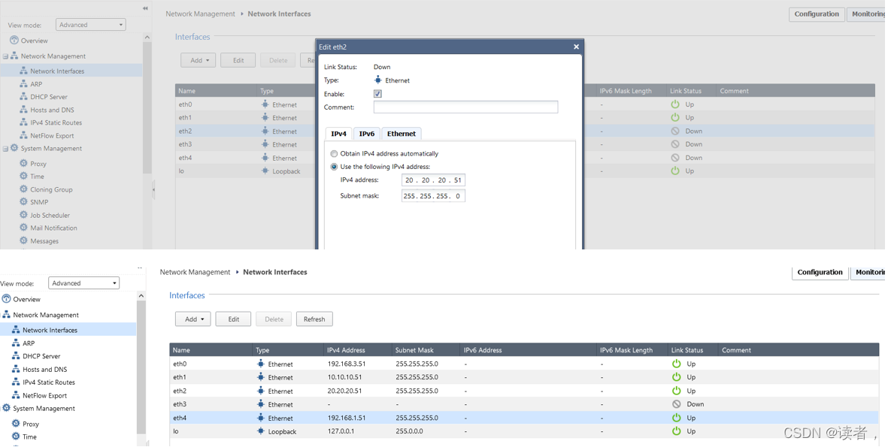Click the Ethernet type icon in Edit eth2 dialog
888x447 pixels.
click(x=378, y=80)
